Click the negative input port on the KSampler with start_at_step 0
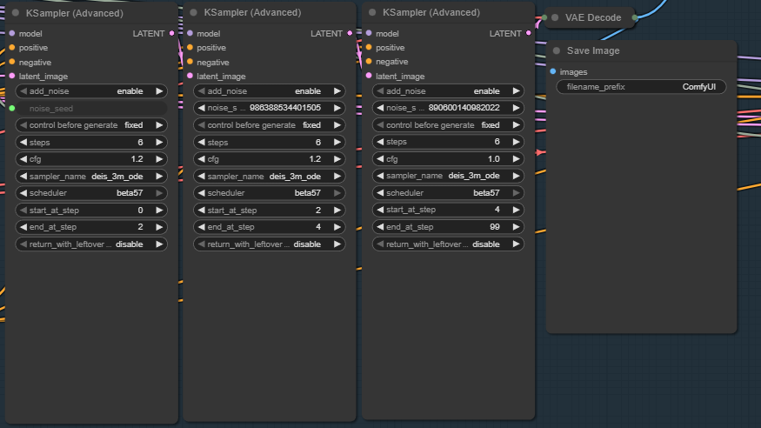Viewport: 761px width, 428px height. 12,62
